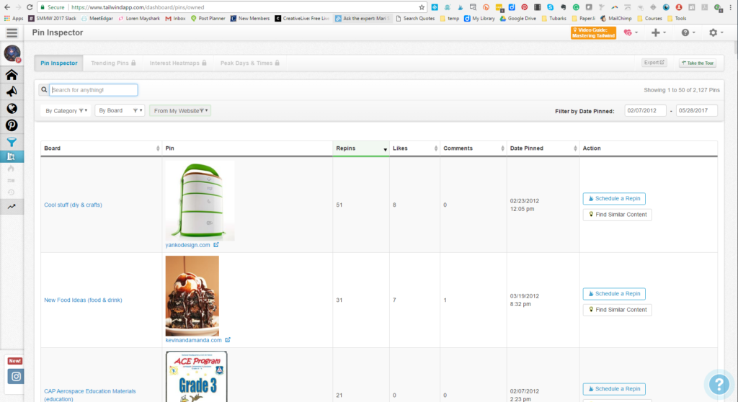Select the Pinterest logo sidebar icon
Screen dimensions: 738x402
coord(12,125)
